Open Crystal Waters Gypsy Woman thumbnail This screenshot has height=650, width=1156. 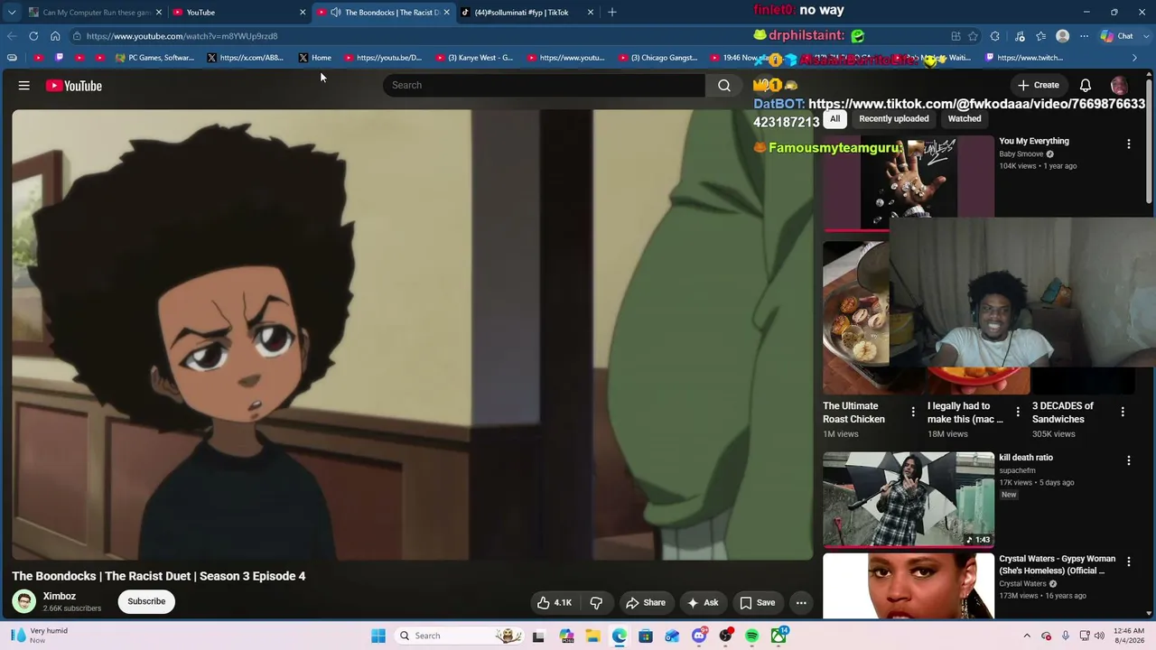tap(909, 586)
